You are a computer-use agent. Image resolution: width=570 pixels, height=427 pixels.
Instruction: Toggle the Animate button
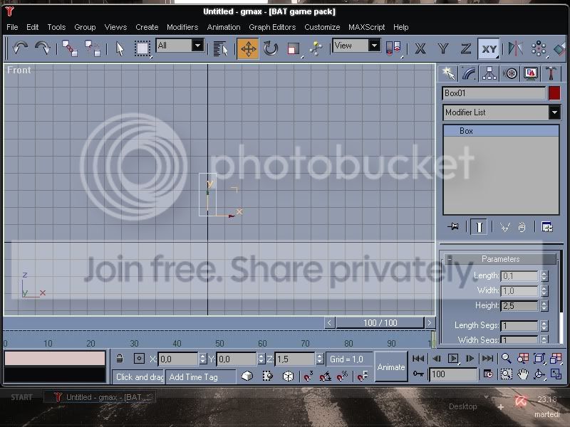[390, 367]
